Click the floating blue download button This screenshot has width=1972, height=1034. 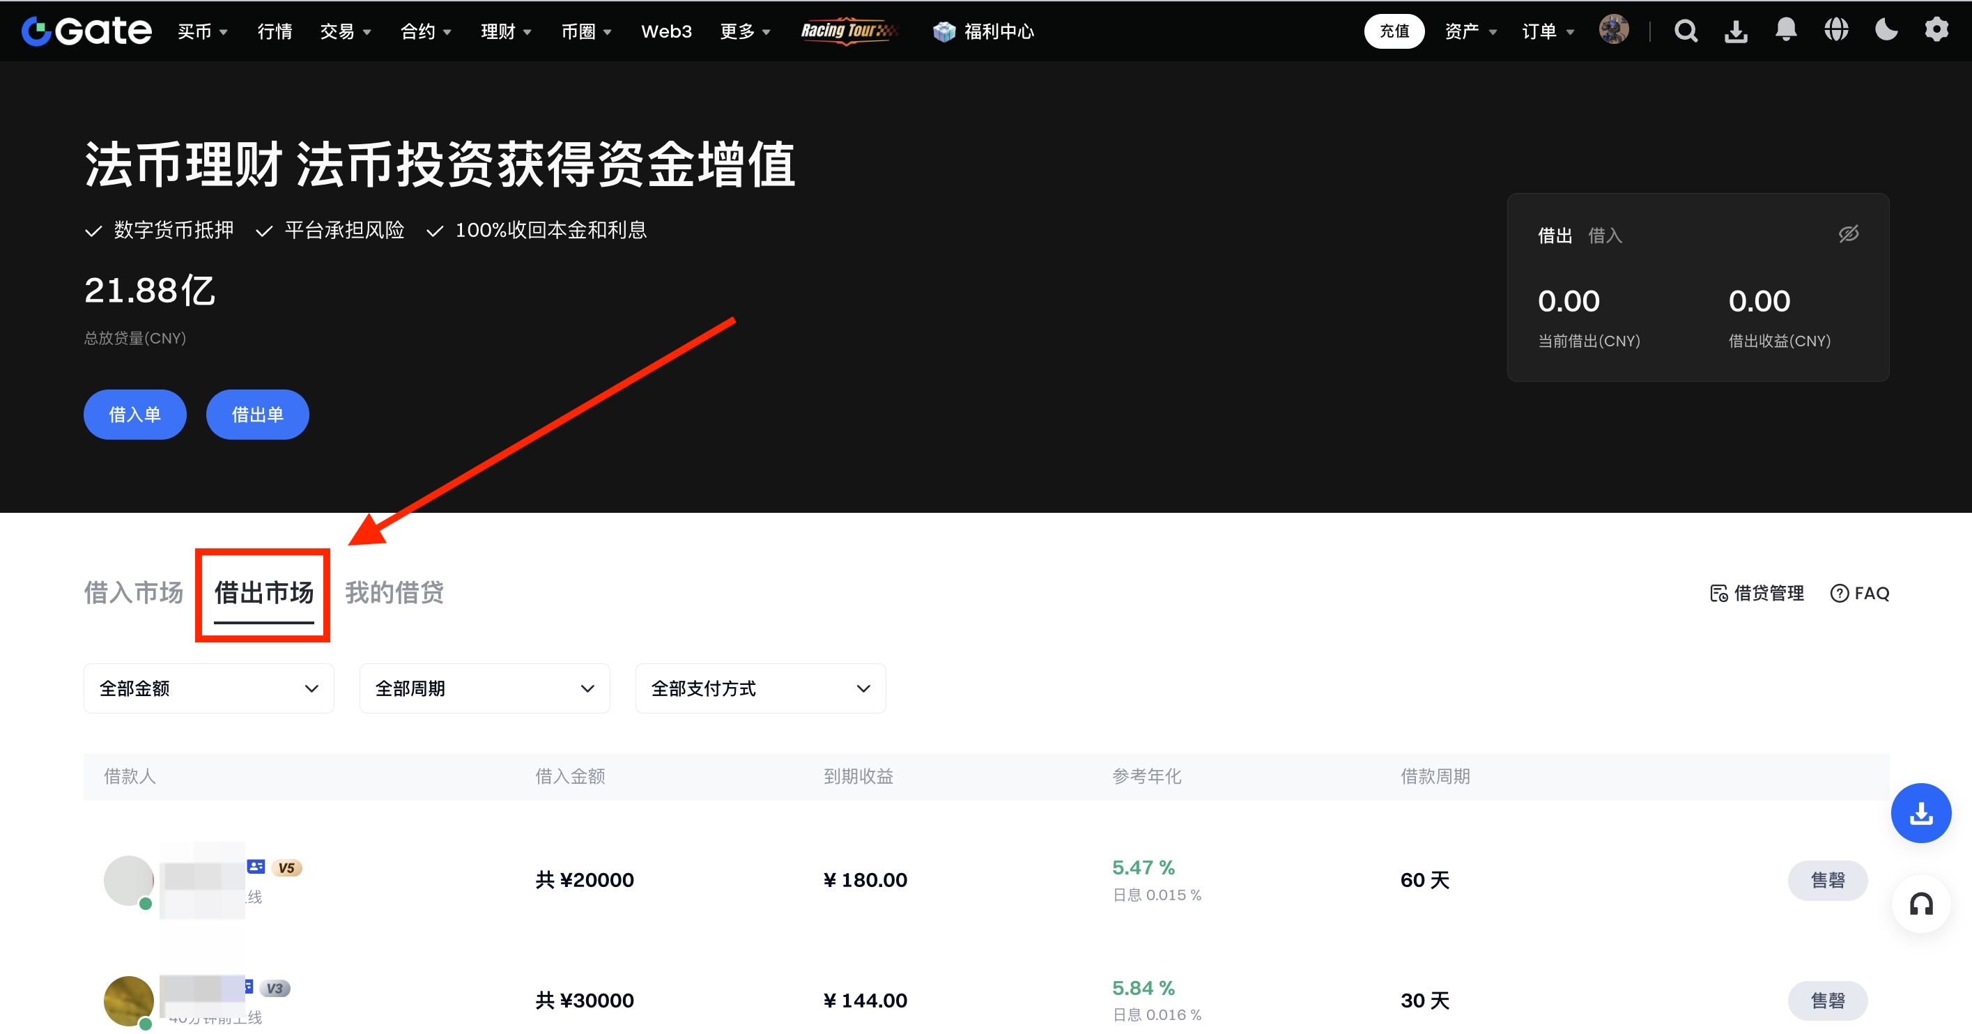click(x=1920, y=813)
